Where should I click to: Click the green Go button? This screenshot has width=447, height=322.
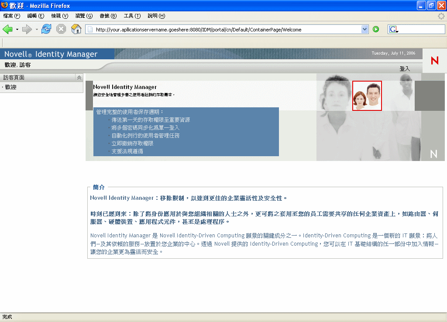click(x=376, y=29)
